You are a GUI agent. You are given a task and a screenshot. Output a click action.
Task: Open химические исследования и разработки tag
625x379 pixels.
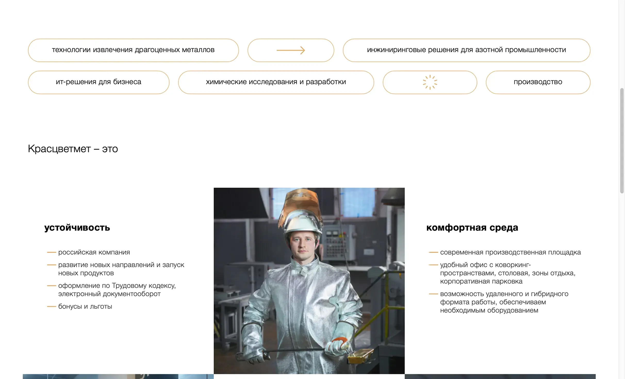[x=276, y=82]
